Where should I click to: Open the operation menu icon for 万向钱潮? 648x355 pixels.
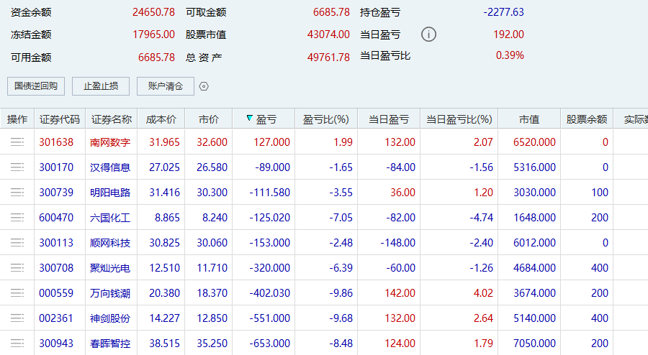[x=17, y=293]
